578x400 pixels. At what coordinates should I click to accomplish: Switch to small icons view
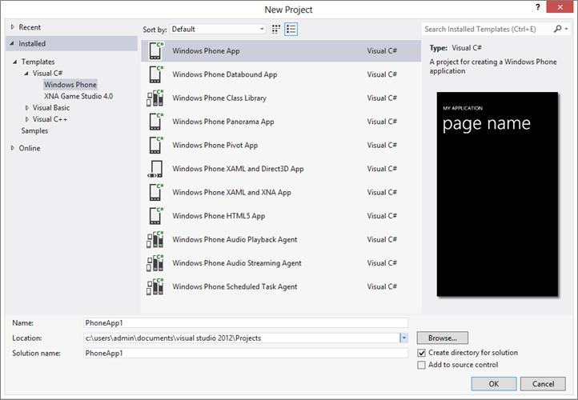click(x=275, y=29)
